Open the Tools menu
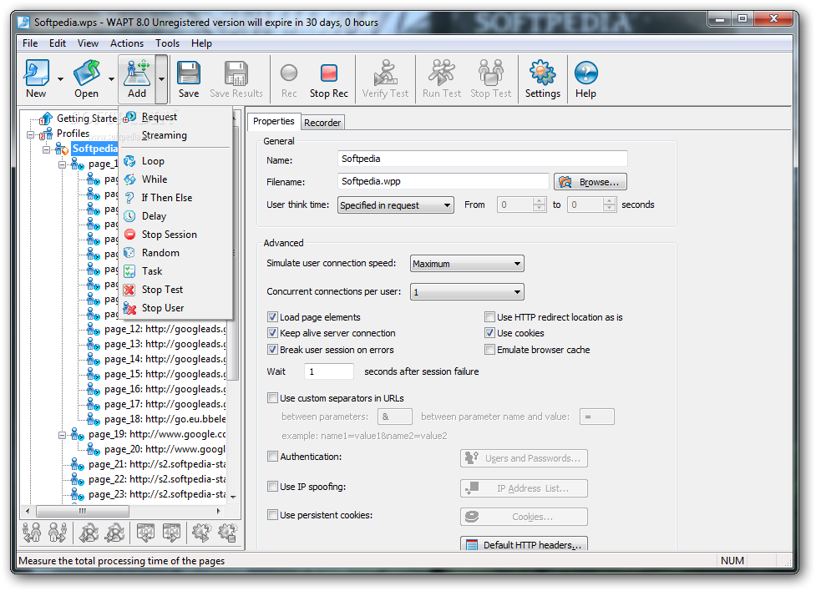The height and width of the screenshot is (591, 816). coord(167,43)
